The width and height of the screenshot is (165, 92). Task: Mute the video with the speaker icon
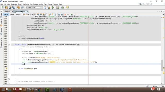coord(21,89)
